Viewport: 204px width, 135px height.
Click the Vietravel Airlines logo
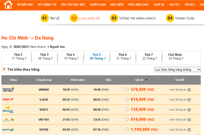[x=8, y=110]
